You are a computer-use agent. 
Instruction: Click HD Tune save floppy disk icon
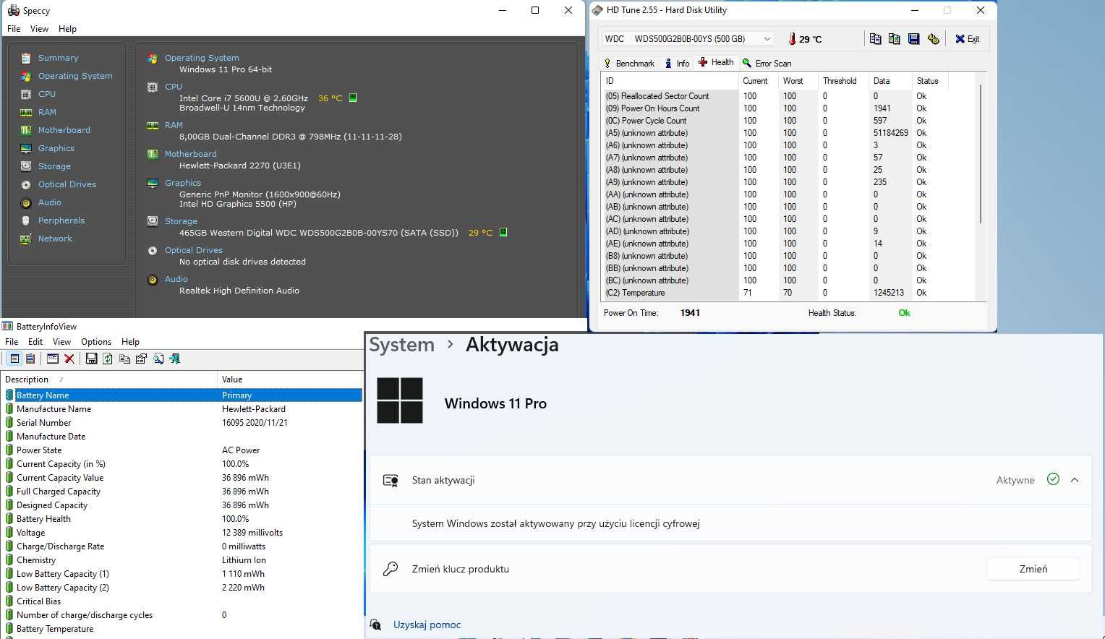coord(914,39)
